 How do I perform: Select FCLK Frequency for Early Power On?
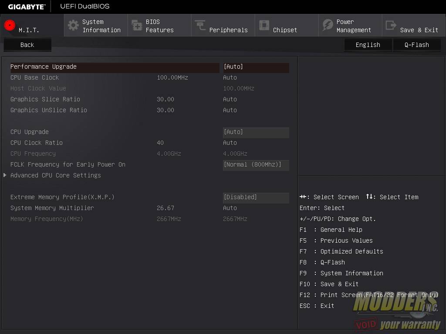pos(68,165)
